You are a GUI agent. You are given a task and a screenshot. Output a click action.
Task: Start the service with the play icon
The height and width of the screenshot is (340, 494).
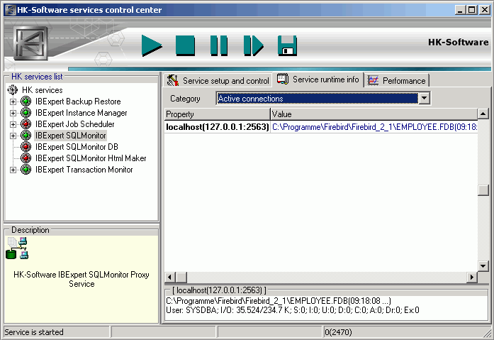[152, 45]
